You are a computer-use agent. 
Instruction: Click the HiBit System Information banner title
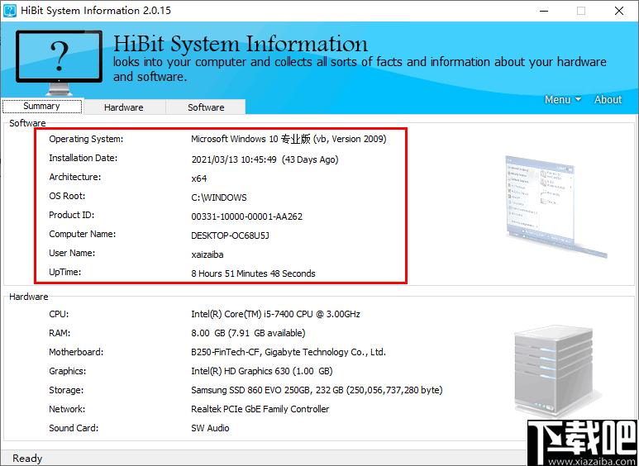click(x=241, y=44)
